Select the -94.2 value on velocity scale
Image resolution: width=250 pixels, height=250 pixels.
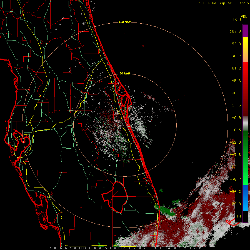(235, 191)
